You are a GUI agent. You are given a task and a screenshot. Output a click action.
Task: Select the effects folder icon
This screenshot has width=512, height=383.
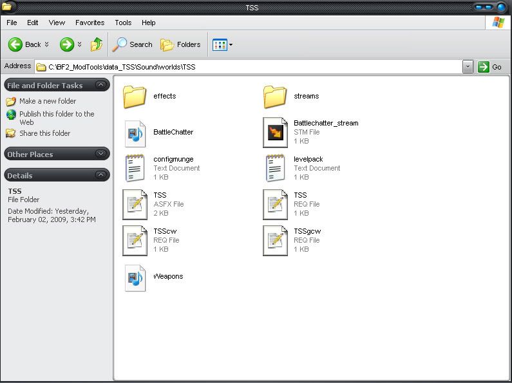135,97
